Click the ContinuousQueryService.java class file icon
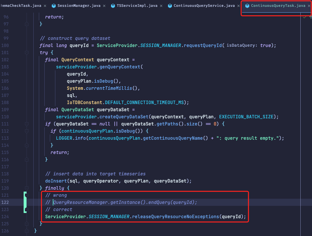Viewport: 312px width, 236px height. 170,6
